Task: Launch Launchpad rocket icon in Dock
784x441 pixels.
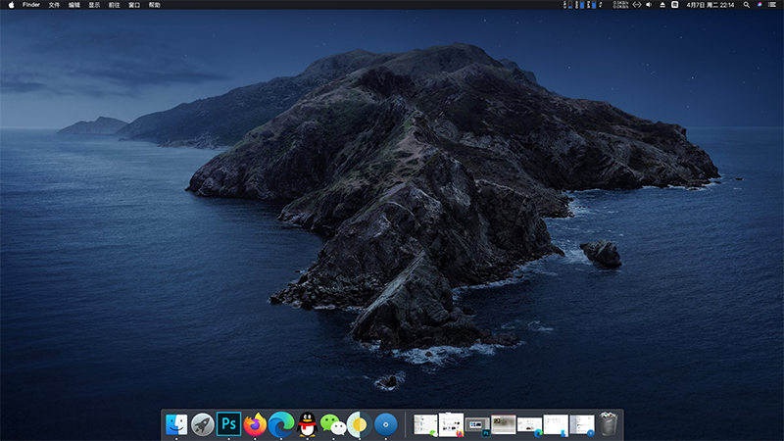Action: 203,424
